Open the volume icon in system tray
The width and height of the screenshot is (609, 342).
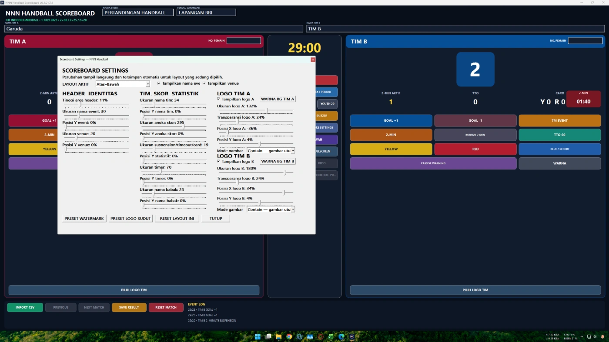[595, 336]
